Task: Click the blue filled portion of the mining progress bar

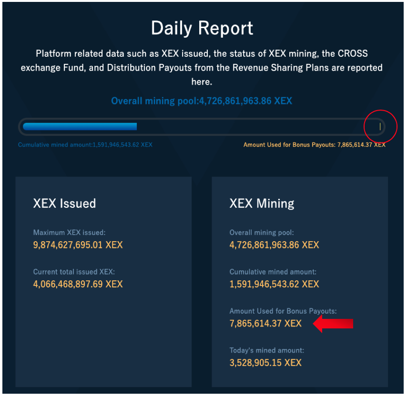Action: 80,127
